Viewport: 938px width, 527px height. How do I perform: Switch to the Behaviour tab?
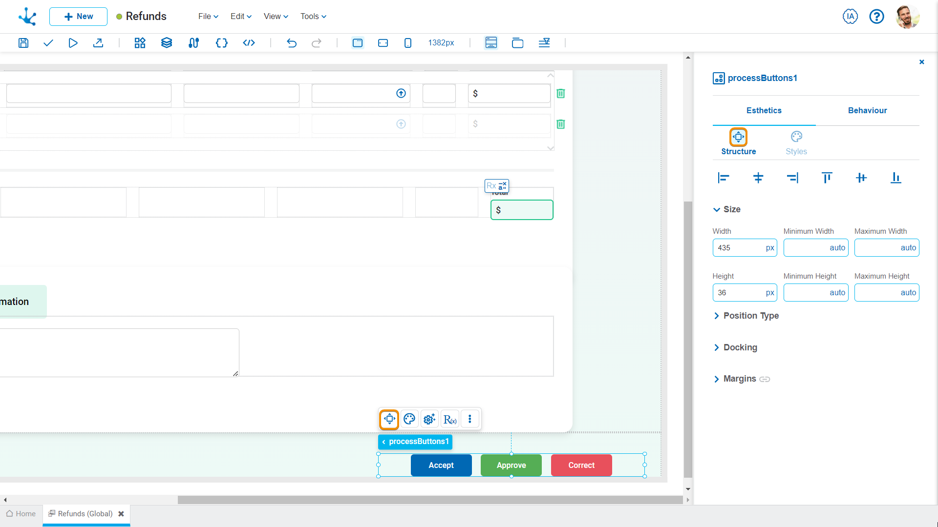click(868, 111)
